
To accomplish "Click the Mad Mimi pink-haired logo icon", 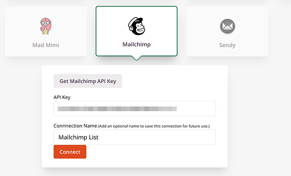I will [46, 26].
